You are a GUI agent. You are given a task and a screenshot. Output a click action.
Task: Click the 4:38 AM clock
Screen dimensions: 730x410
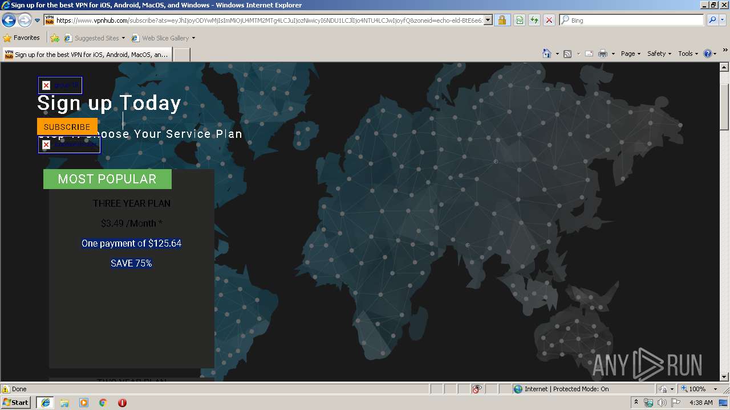[x=701, y=403]
